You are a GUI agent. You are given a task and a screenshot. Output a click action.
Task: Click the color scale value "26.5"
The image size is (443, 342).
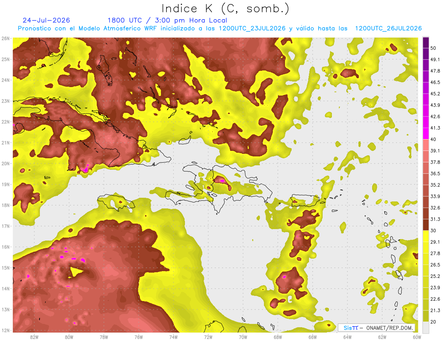(435, 265)
